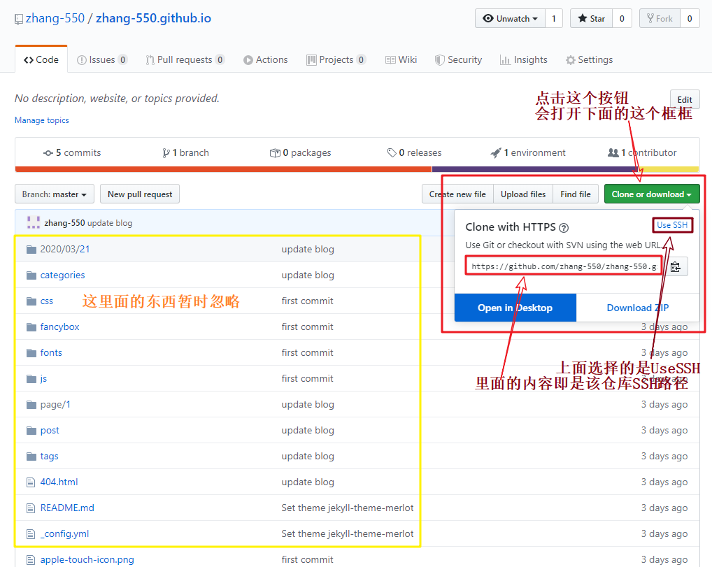Click the Set theme jekyll-theme-merlot message for README.md
Image resolution: width=712 pixels, height=567 pixels.
pyautogui.click(x=348, y=508)
